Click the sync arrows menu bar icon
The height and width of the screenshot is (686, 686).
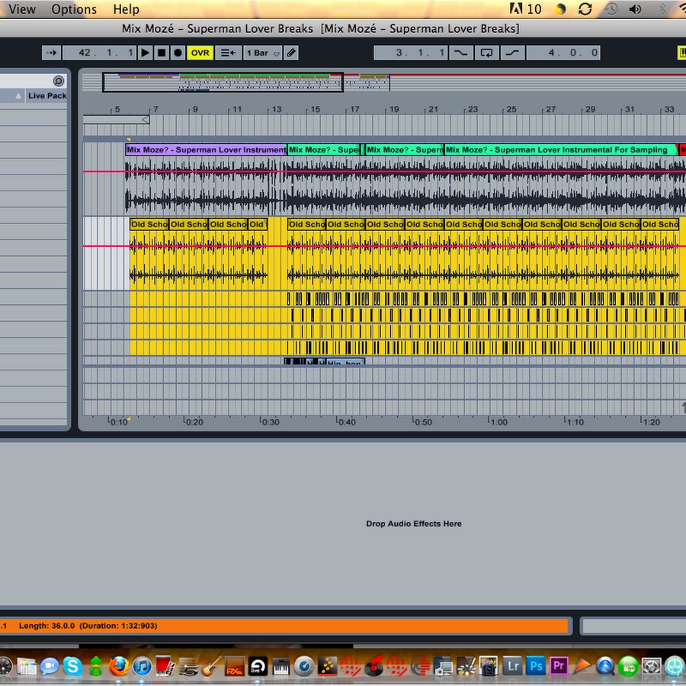click(585, 8)
